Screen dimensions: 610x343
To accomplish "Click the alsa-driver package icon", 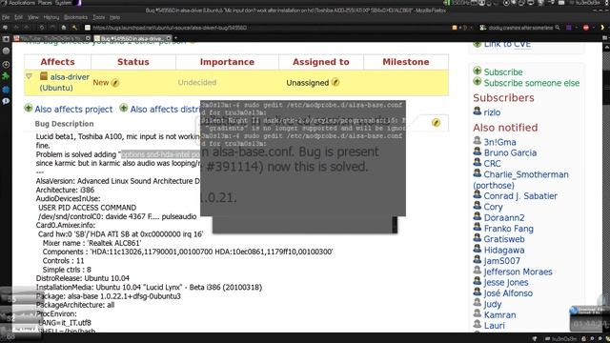I will (44, 76).
